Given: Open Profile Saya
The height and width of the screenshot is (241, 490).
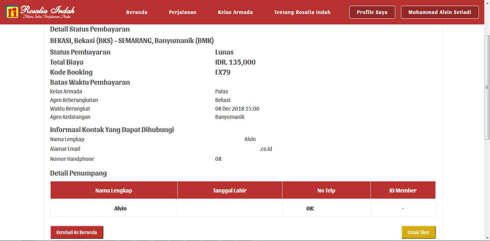Looking at the screenshot, I should pos(372,12).
